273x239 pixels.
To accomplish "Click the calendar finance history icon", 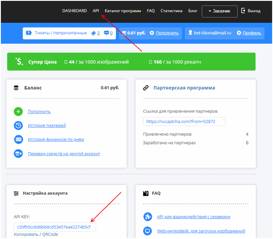I will pos(18,139).
